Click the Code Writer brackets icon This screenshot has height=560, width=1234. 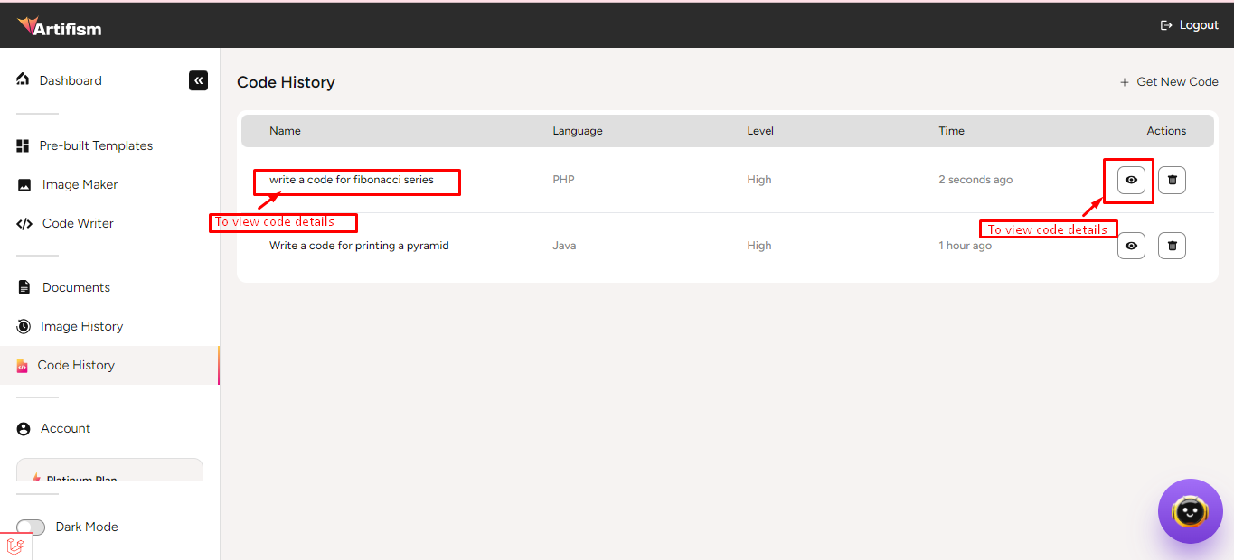click(24, 224)
